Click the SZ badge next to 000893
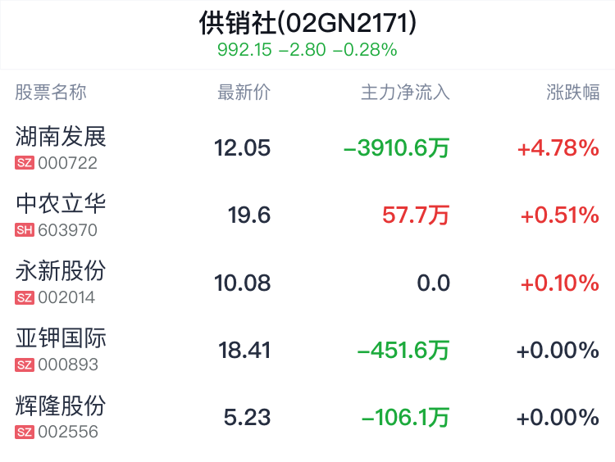Image resolution: width=615 pixels, height=462 pixels. (25, 365)
